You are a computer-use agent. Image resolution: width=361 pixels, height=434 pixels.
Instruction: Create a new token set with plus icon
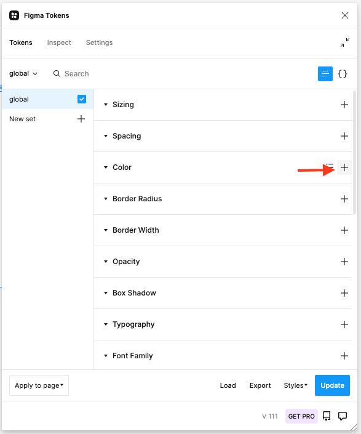pyautogui.click(x=81, y=119)
